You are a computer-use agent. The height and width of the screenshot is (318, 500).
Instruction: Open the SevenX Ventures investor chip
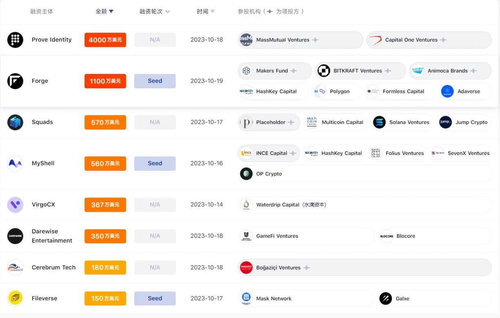(460, 153)
